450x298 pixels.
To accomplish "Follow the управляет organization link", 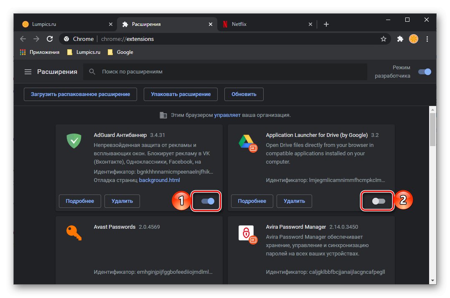I will click(x=227, y=115).
